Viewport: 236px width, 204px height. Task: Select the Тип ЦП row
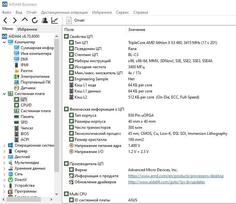(x=143, y=43)
